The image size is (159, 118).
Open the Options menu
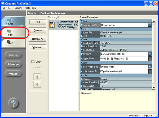[x=18, y=8]
